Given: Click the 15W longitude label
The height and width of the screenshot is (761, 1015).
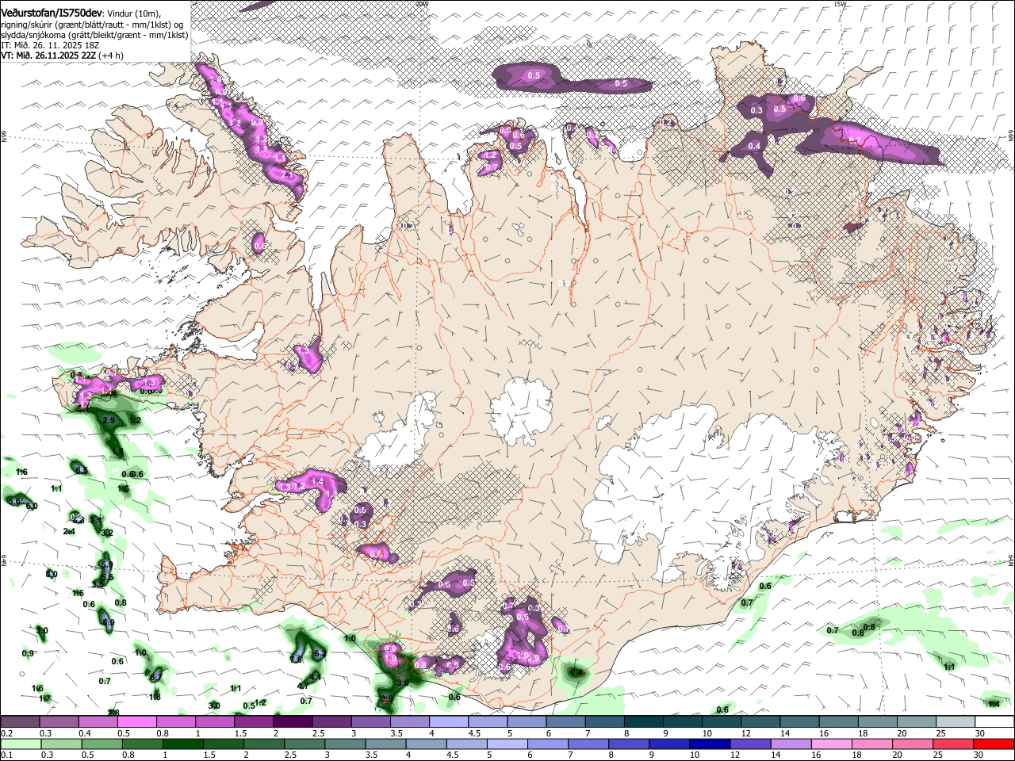Looking at the screenshot, I should [x=841, y=4].
